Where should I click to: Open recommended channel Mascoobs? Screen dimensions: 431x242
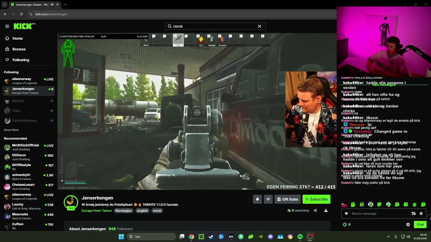pos(29,216)
